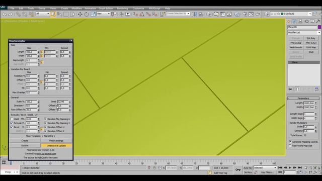The height and width of the screenshot is (181, 322).
Task: Toggle Generate Mapping Coords checkbox
Action: point(290,142)
